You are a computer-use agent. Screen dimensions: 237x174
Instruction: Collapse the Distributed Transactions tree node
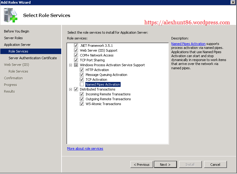[71, 89]
